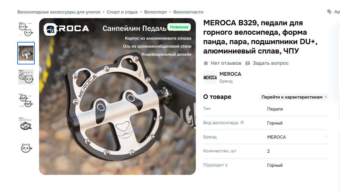Select the first thumbnail with two pedals
Screen dimensions: 340x193
tap(26, 29)
